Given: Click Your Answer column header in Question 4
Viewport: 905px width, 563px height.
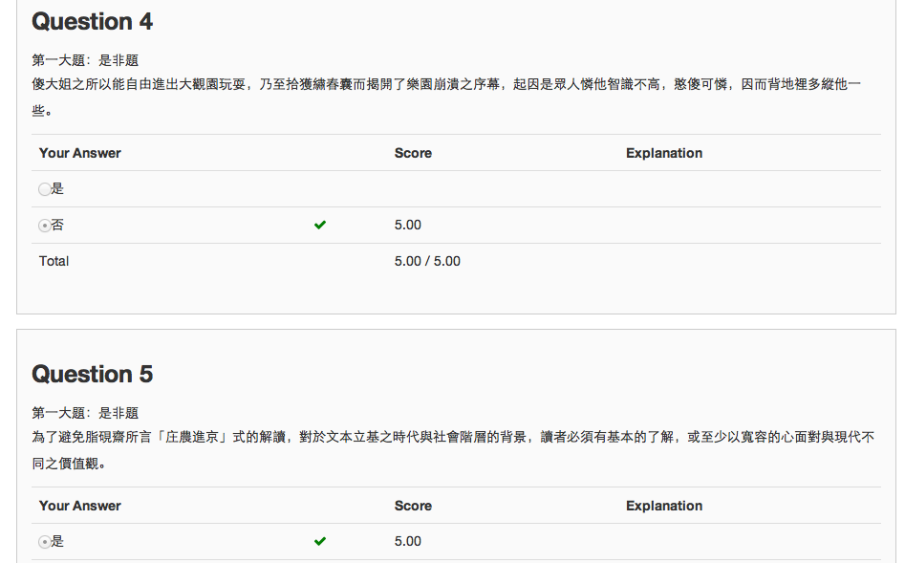Looking at the screenshot, I should coord(80,153).
